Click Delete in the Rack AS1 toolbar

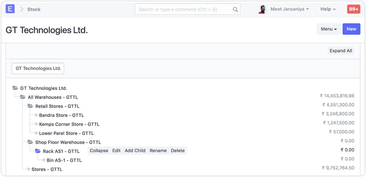pyautogui.click(x=178, y=151)
